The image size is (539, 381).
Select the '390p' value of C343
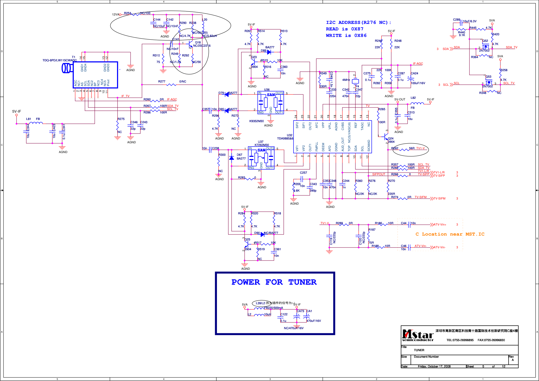tap(313, 190)
